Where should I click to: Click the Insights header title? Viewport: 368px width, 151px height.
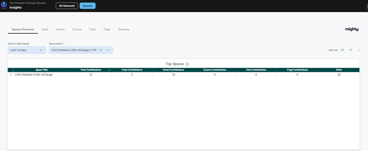(x=16, y=8)
